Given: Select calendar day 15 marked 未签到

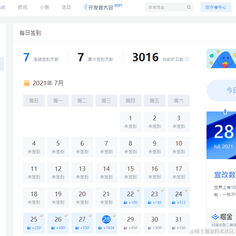Looking at the screenshot, I should 130,172.
